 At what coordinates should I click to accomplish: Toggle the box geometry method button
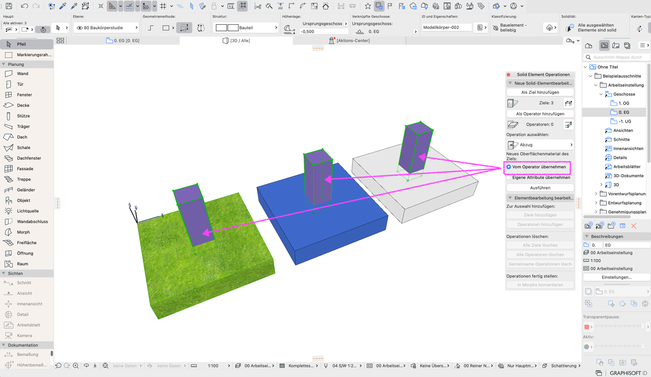(x=184, y=28)
